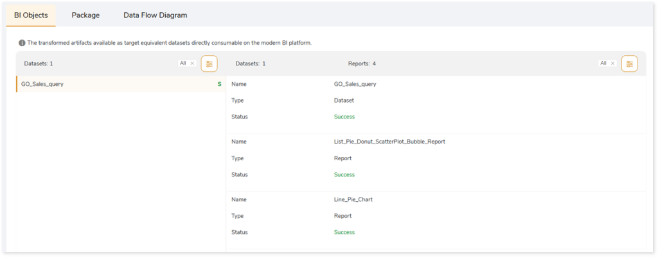Open the Package tab

[x=85, y=15]
